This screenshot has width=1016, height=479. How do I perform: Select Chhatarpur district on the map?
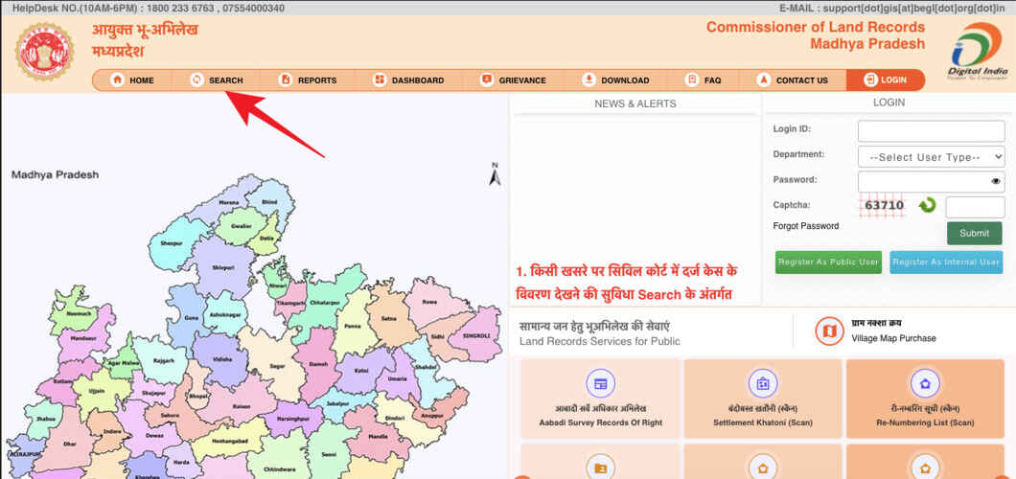[x=325, y=302]
